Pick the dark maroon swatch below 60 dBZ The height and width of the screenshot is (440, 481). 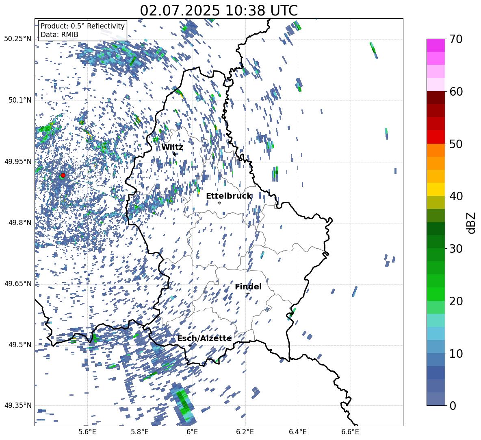436,98
